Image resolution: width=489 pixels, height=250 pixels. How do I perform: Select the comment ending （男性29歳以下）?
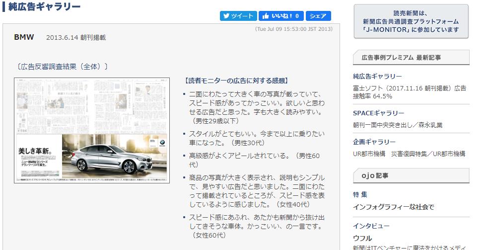(x=257, y=107)
